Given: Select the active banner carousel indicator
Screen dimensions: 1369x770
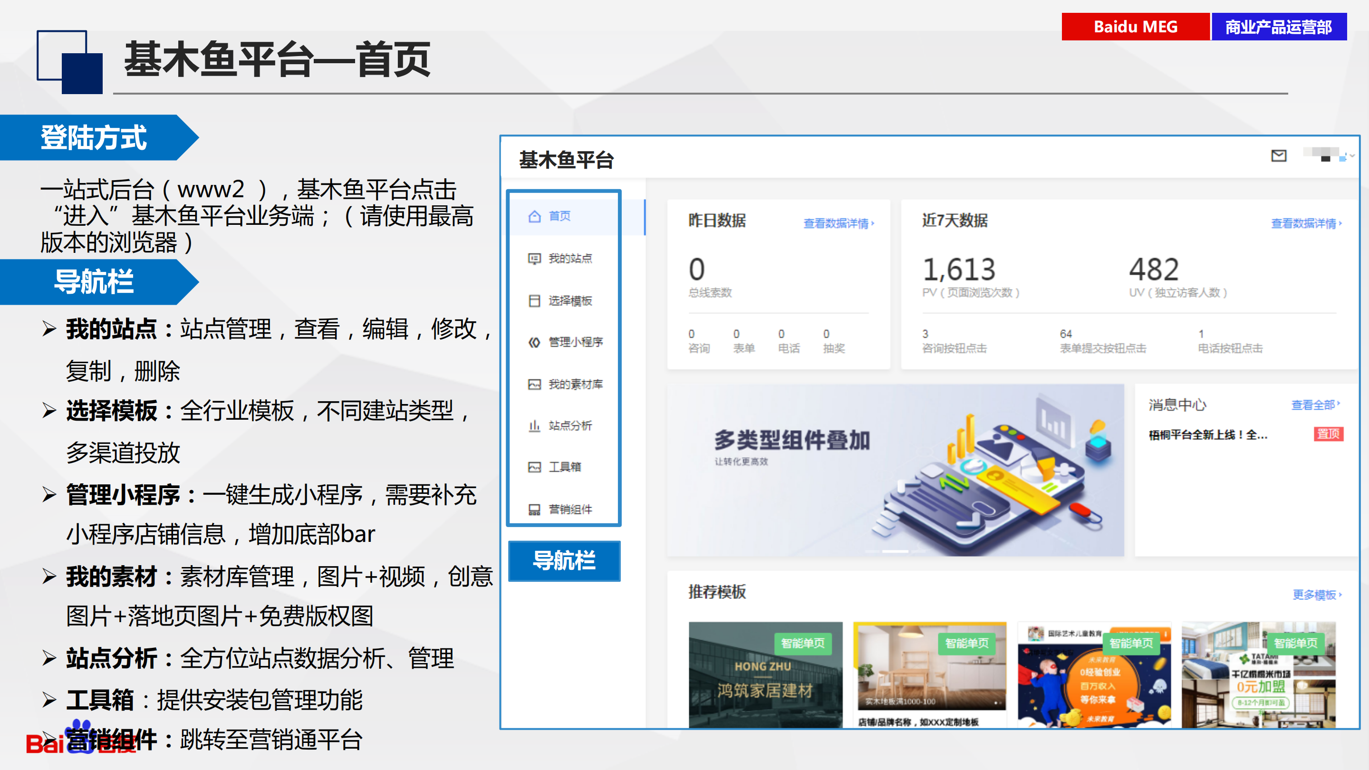Looking at the screenshot, I should pos(896,551).
